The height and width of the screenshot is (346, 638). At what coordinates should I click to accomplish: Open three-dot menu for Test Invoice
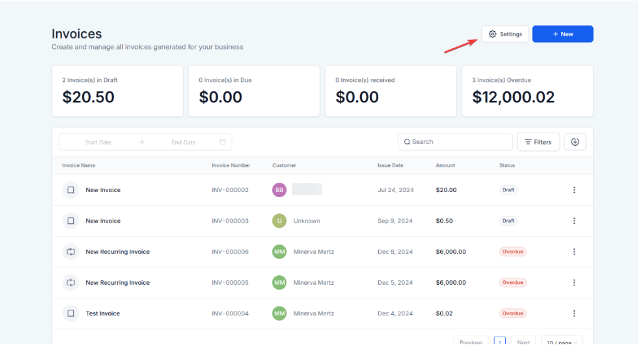pos(574,313)
